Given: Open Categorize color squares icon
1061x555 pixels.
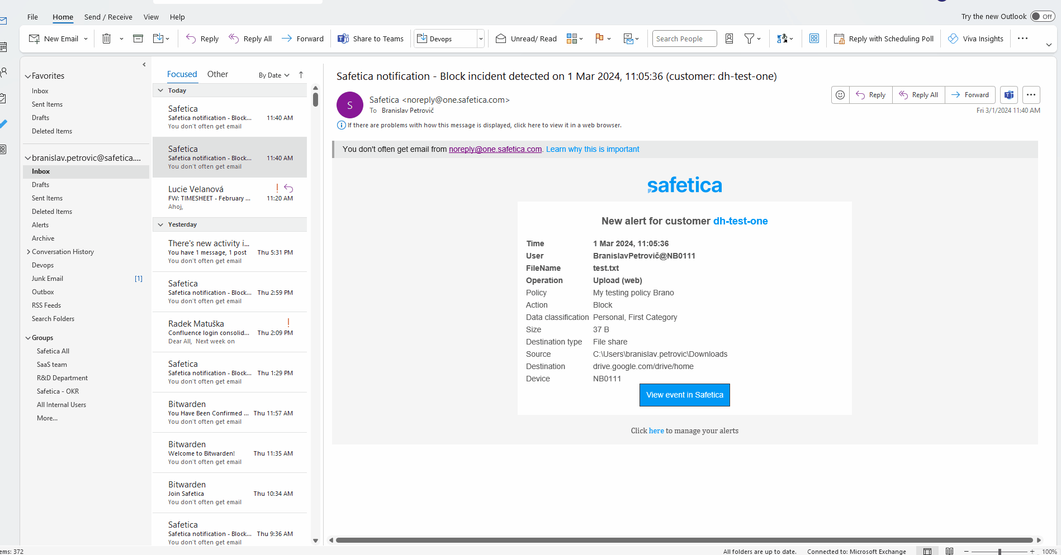Looking at the screenshot, I should (x=571, y=39).
